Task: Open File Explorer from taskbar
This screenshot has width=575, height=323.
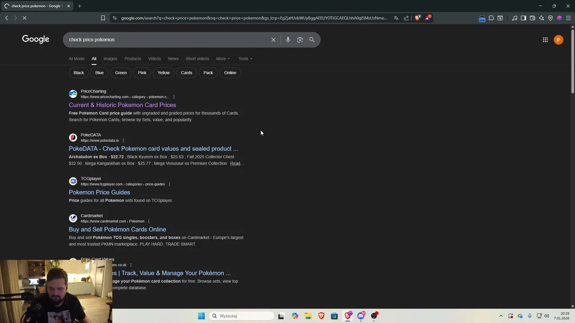Action: pos(308,316)
